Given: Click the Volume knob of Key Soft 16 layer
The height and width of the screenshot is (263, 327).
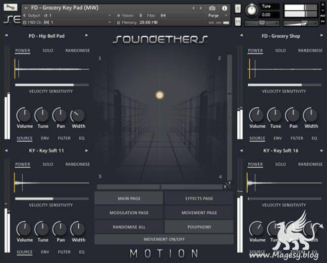Looking at the screenshot, I should point(257,229).
